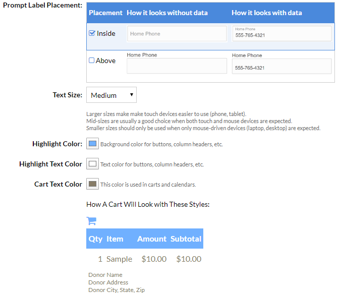Click the Inside label text
Viewport: 340px width, 293px height.
click(x=106, y=33)
